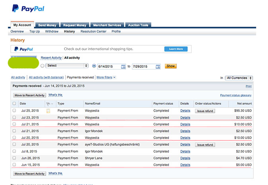Open the Resolution Center submenu item

point(93,31)
